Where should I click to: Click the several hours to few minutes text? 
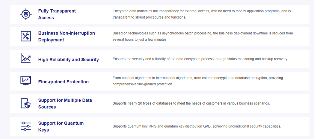pos(140,40)
